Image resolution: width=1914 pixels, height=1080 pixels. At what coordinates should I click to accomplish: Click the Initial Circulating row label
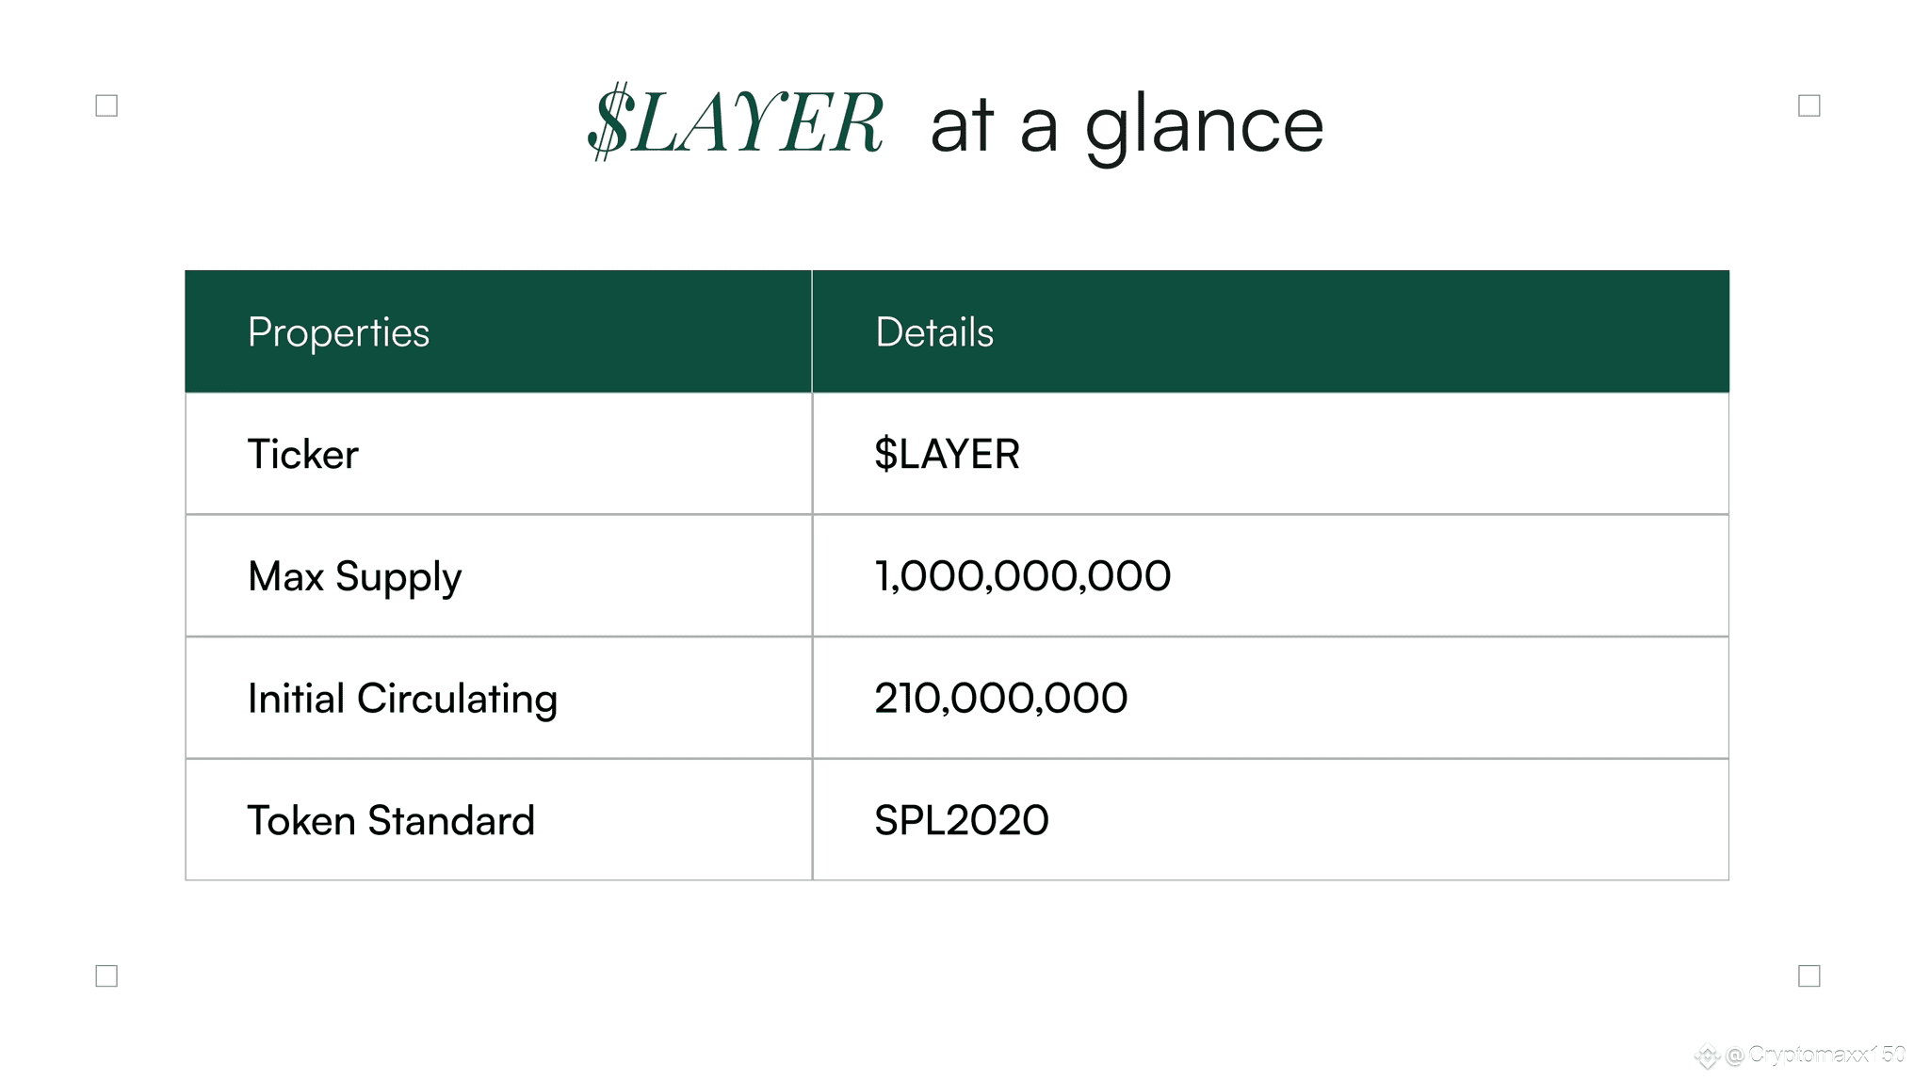coord(402,700)
